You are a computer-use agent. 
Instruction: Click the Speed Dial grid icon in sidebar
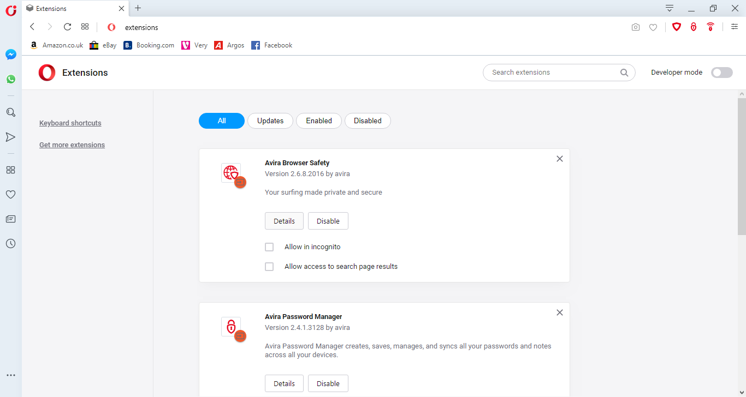pyautogui.click(x=10, y=170)
